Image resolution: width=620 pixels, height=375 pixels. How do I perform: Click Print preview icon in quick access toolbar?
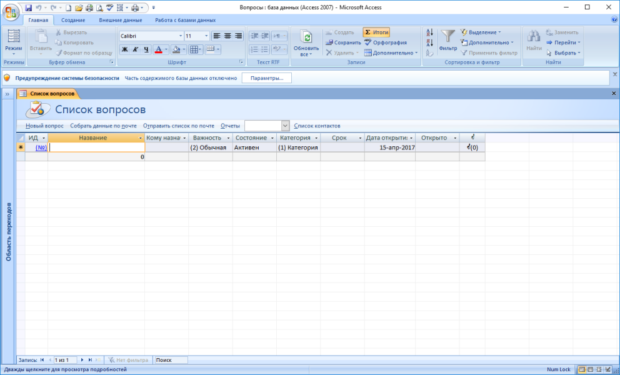pyautogui.click(x=99, y=7)
